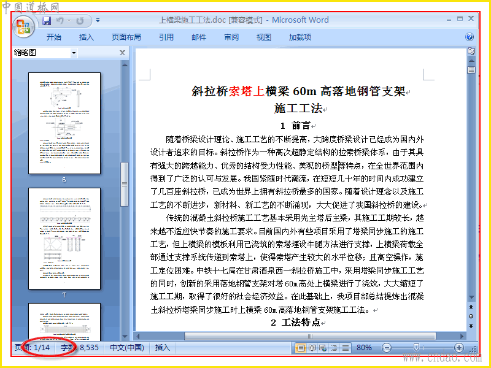The height and width of the screenshot is (368, 491).
Task: Click the Undo arrow in quick access toolbar
Action: coord(60,21)
